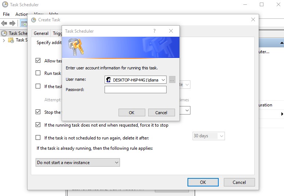Click the user avatar icon in User name field
The height and width of the screenshot is (196, 284).
[x=109, y=80]
